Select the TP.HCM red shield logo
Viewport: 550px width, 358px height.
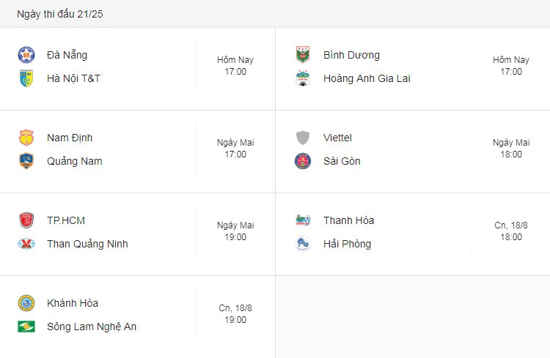point(26,220)
